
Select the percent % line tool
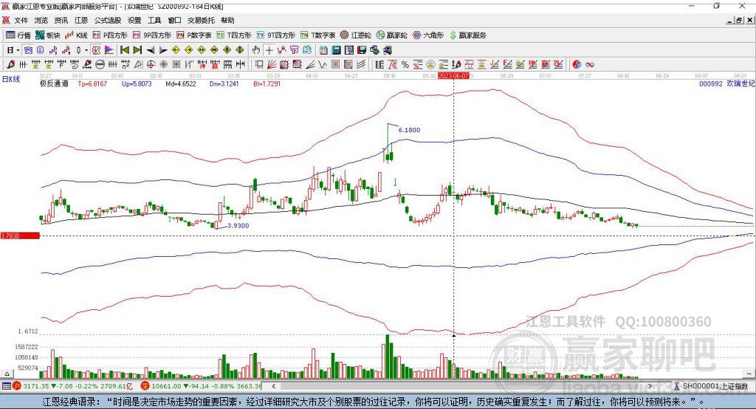point(405,64)
